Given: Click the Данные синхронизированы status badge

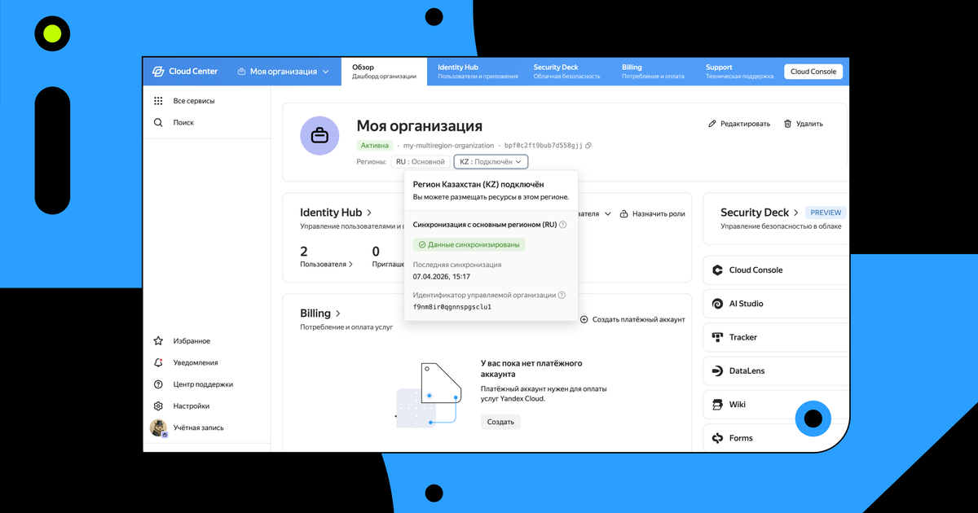Looking at the screenshot, I should pos(469,244).
